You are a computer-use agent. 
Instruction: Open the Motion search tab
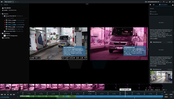click(x=154, y=5)
